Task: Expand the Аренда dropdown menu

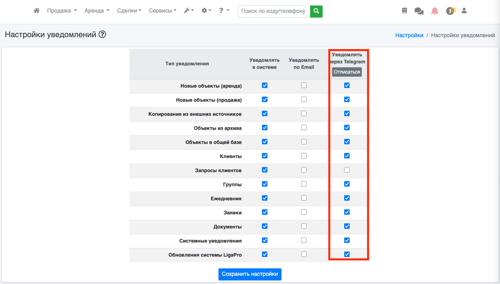Action: tap(97, 11)
